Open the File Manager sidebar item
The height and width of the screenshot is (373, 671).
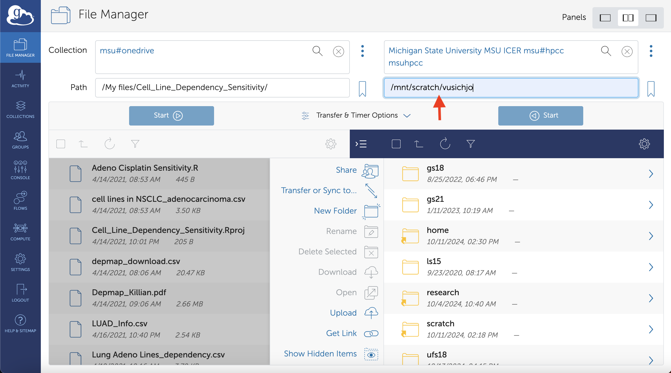pos(20,48)
